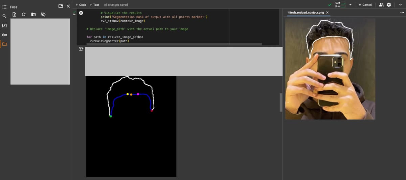
Task: Toggle showing hidden files
Action: (x=43, y=15)
